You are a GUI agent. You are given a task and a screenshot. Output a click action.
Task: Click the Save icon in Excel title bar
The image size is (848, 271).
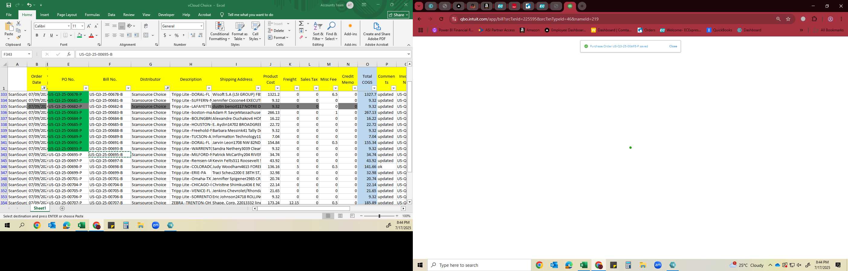click(8, 5)
